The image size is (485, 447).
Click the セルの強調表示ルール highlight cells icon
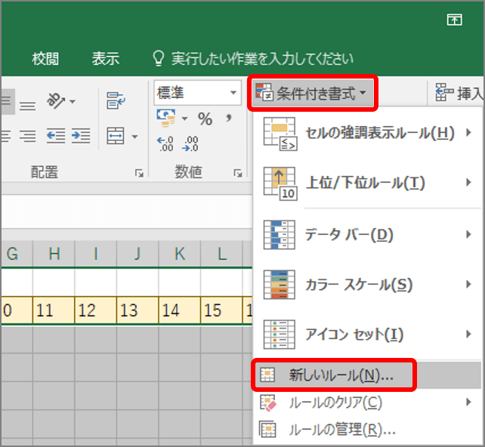[280, 134]
